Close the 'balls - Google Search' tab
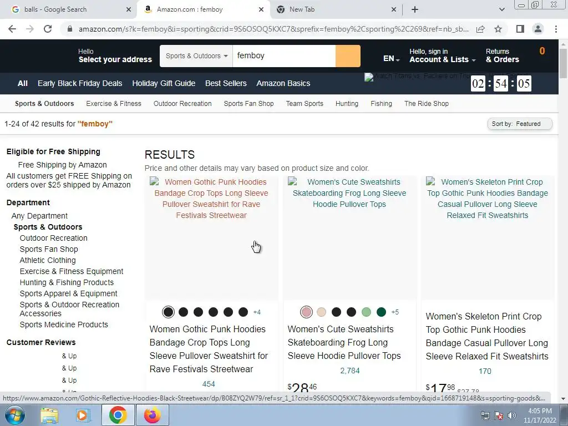 (x=129, y=9)
